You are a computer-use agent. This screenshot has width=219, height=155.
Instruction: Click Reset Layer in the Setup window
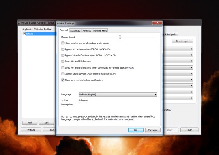[x=182, y=41]
